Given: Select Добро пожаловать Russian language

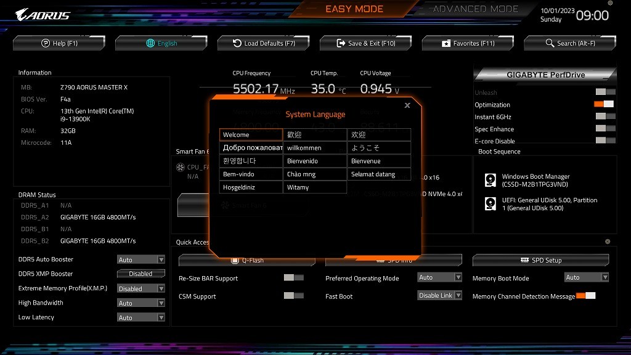Looking at the screenshot, I should point(251,148).
